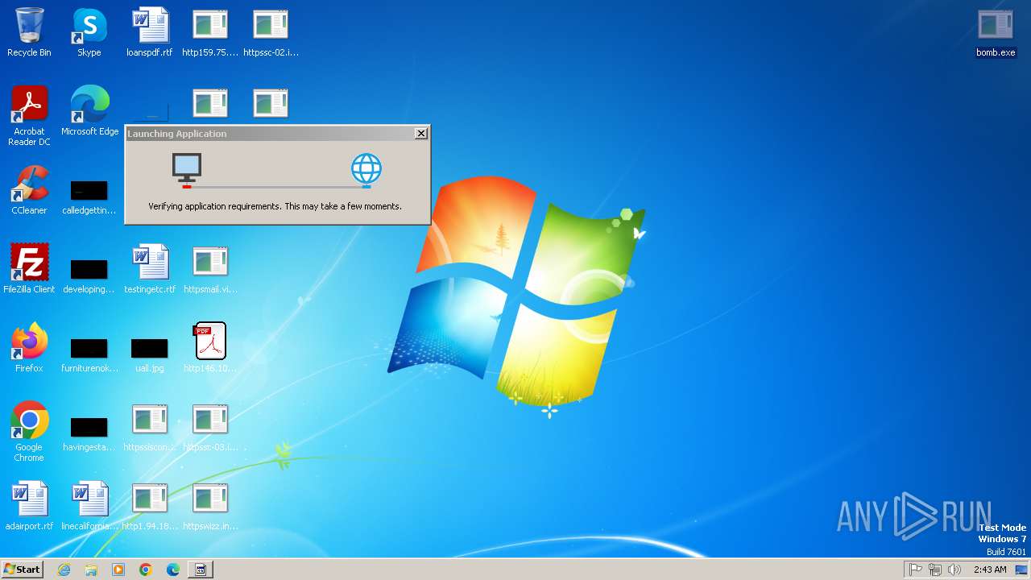Launch Internet Explorer from the taskbar
Image resolution: width=1031 pixels, height=580 pixels.
[x=64, y=570]
